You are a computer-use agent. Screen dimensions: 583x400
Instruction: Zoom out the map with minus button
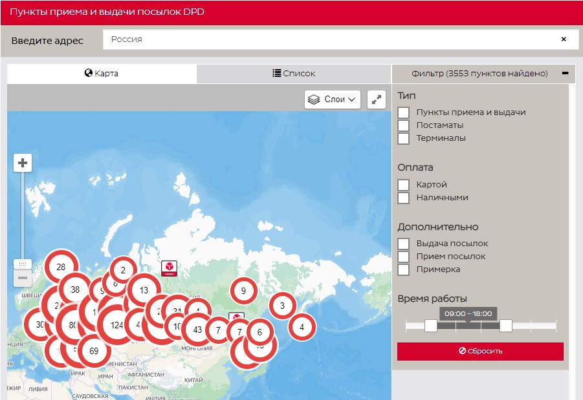(x=23, y=278)
